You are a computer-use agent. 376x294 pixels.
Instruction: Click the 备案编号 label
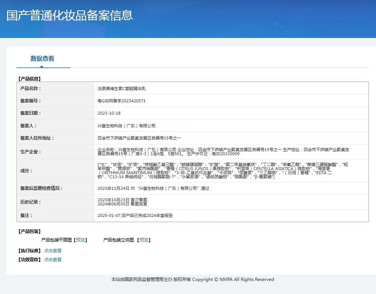pos(31,101)
